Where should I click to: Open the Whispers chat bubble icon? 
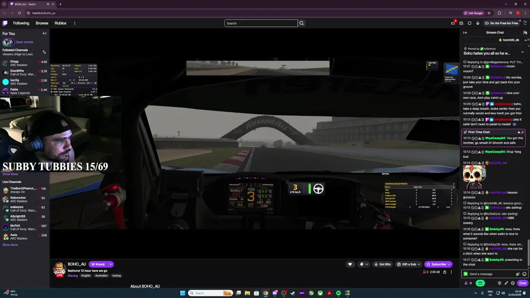pos(470,23)
